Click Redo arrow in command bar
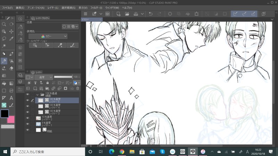Image resolution: width=278 pixels, height=156 pixels. click(160, 14)
